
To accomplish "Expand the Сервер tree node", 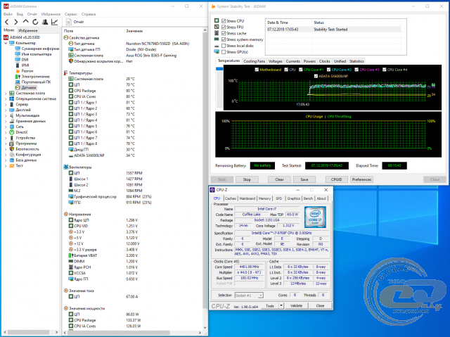I will pos(6,105).
